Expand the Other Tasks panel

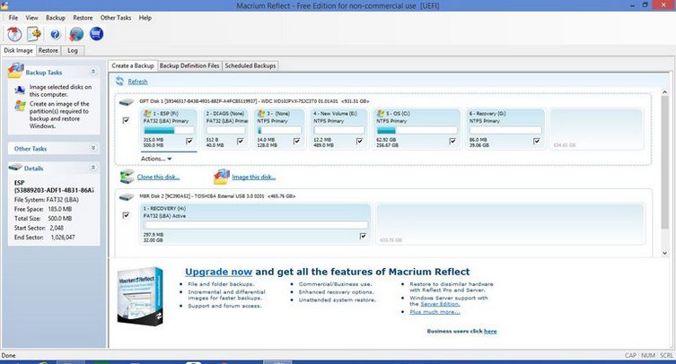pyautogui.click(x=93, y=148)
